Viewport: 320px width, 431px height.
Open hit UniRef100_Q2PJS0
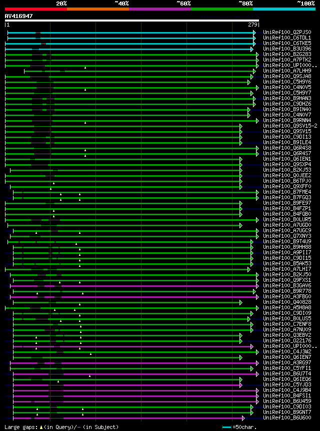287,33
